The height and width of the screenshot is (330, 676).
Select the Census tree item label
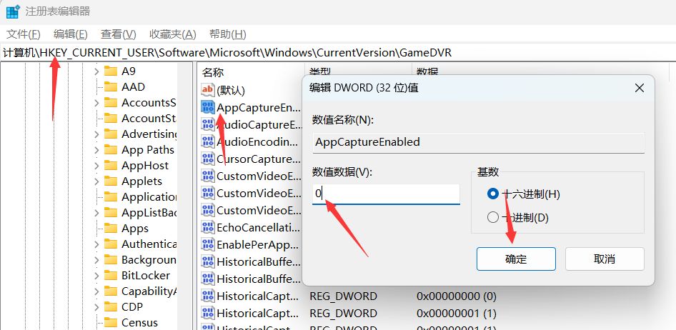(139, 323)
